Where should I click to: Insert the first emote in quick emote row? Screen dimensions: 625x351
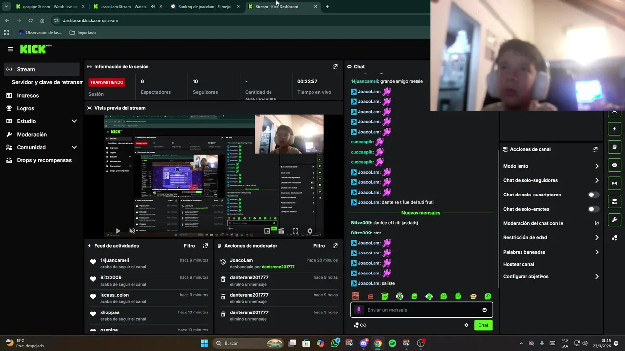pos(355,296)
